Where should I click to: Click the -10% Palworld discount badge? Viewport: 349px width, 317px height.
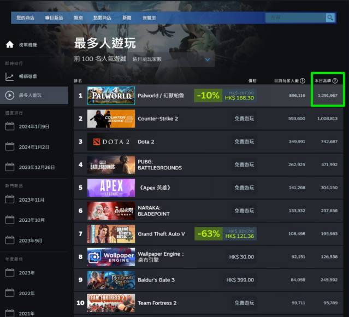point(208,96)
